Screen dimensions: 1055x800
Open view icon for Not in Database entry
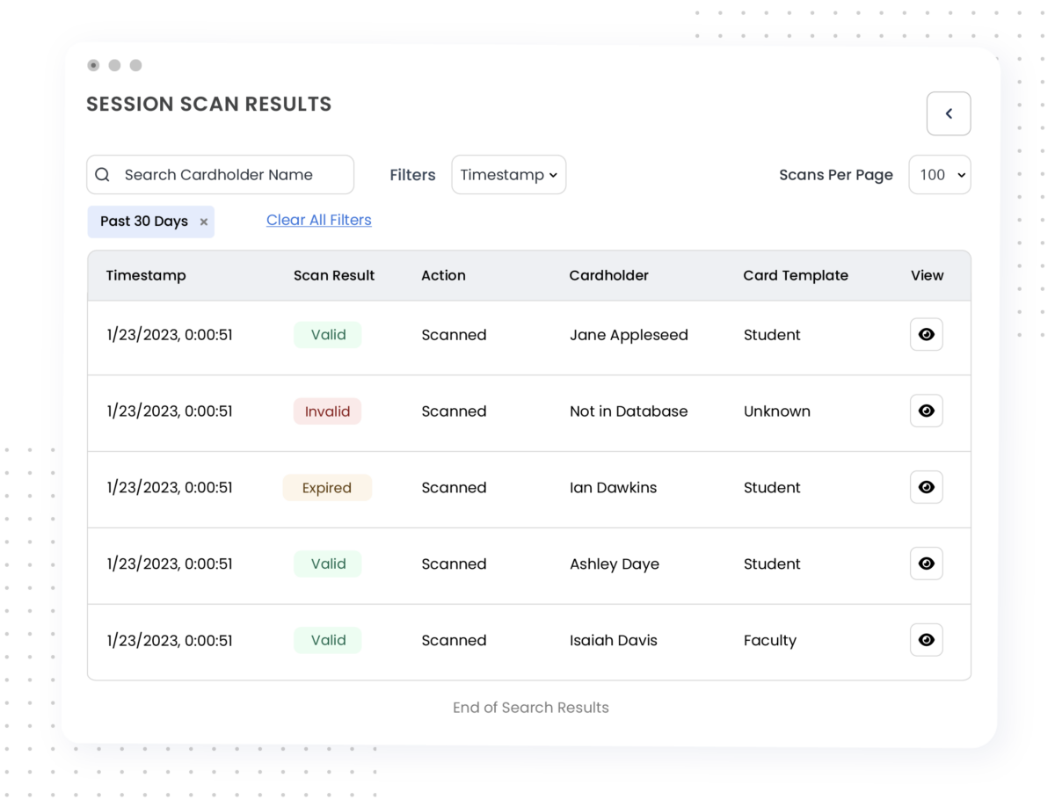926,411
